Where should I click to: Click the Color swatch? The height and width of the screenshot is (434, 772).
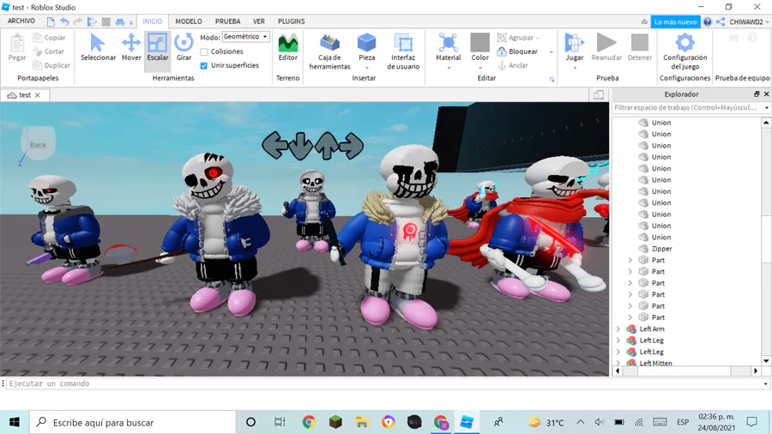click(x=479, y=43)
